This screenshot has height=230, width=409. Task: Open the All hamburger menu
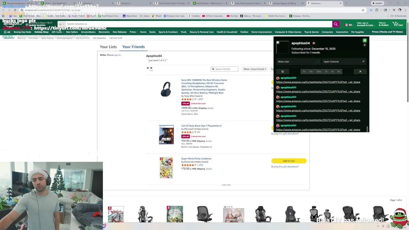click(x=7, y=32)
